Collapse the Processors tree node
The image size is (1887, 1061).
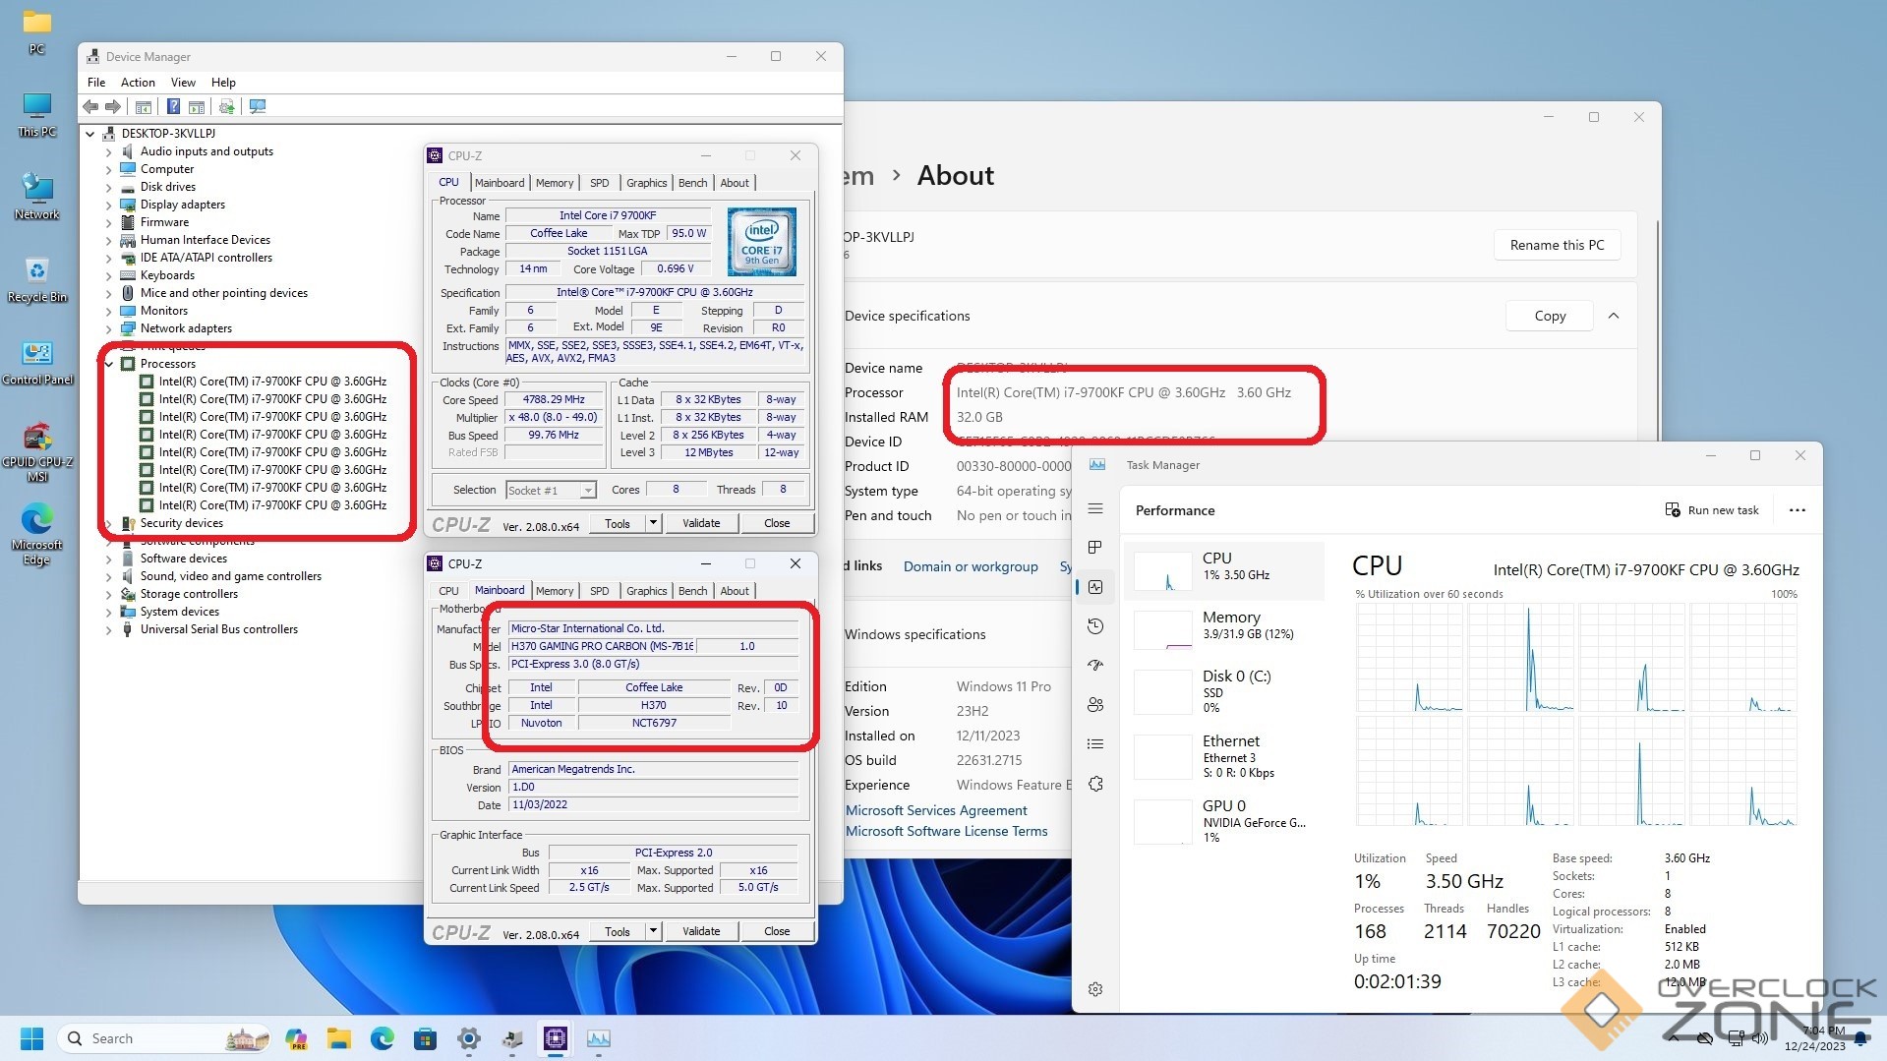pos(109,364)
